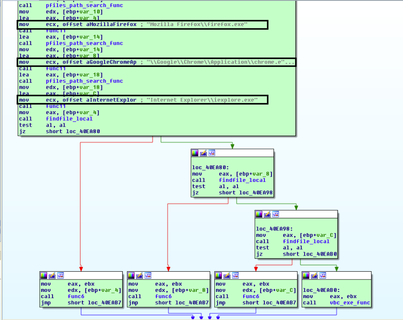Click mov eax, [ebp+var_C] in loc_40EA98
This screenshot has width=403, height=320.
[x=296, y=235]
